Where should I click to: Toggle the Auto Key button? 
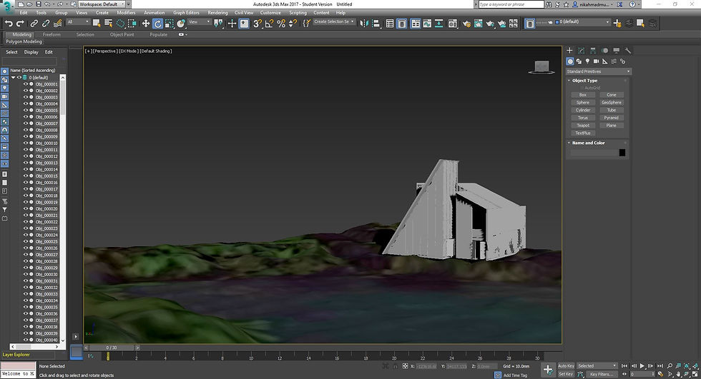click(566, 365)
